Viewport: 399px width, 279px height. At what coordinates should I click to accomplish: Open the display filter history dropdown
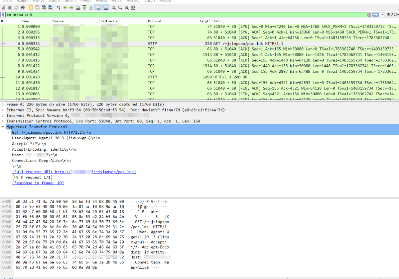click(382, 15)
